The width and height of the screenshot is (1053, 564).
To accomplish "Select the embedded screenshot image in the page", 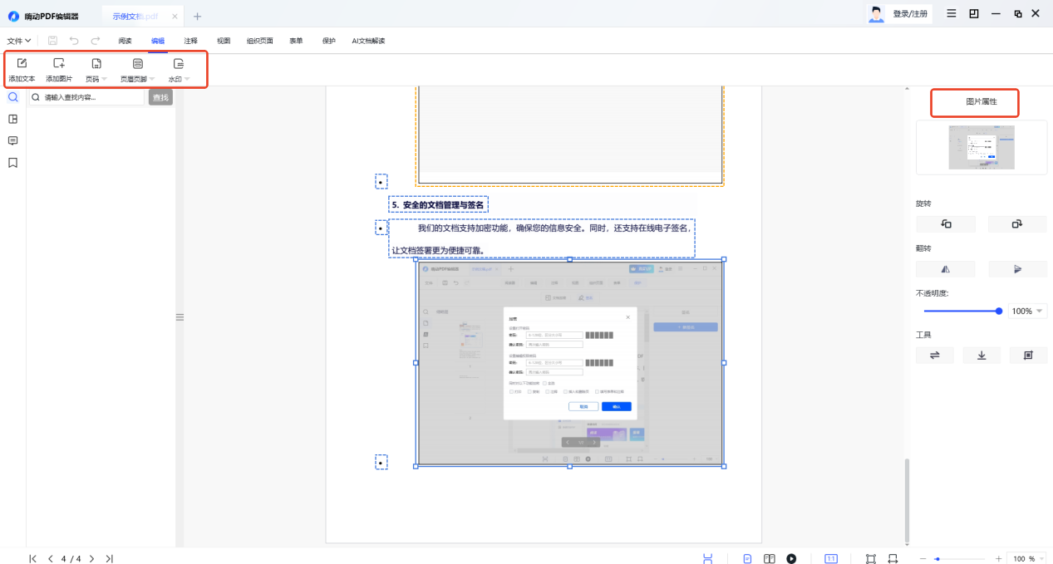I will (x=569, y=362).
